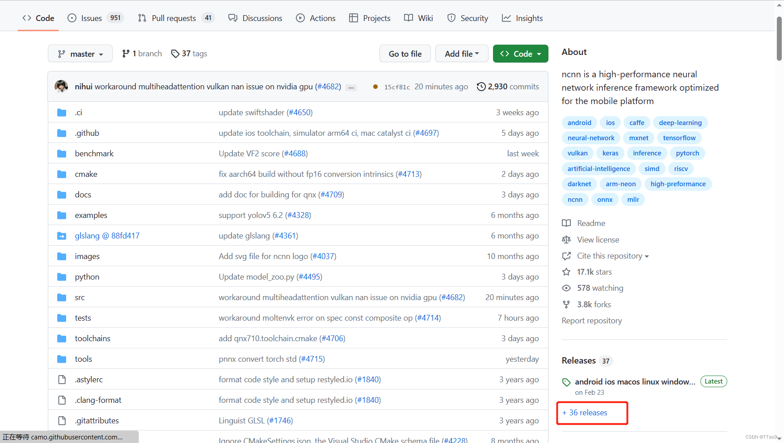Open the Wiki tab
Viewport: 784px width, 443px height.
click(418, 18)
